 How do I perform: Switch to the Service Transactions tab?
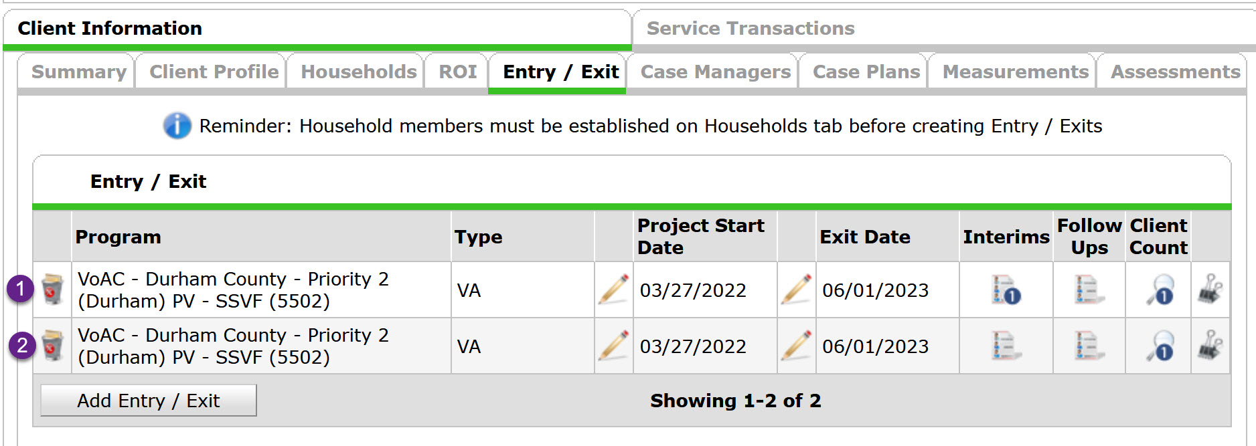[x=749, y=28]
